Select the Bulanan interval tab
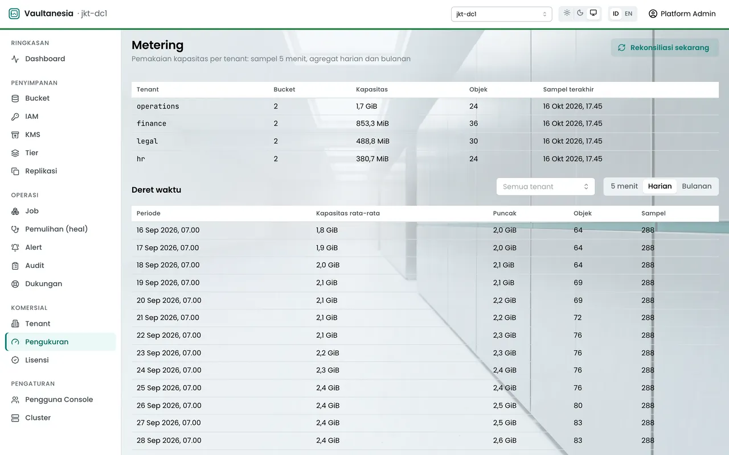The image size is (729, 455). 697,186
